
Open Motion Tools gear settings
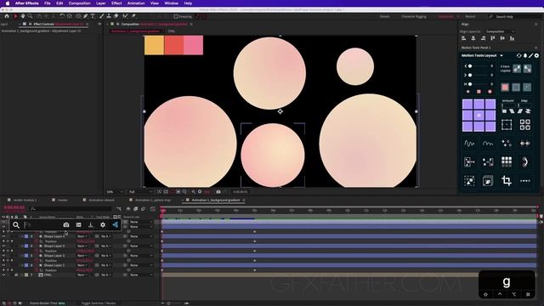click(536, 55)
